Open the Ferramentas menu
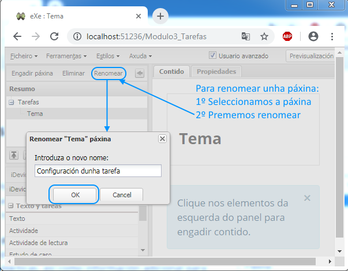Screen dimensions: 348x271 [66, 56]
